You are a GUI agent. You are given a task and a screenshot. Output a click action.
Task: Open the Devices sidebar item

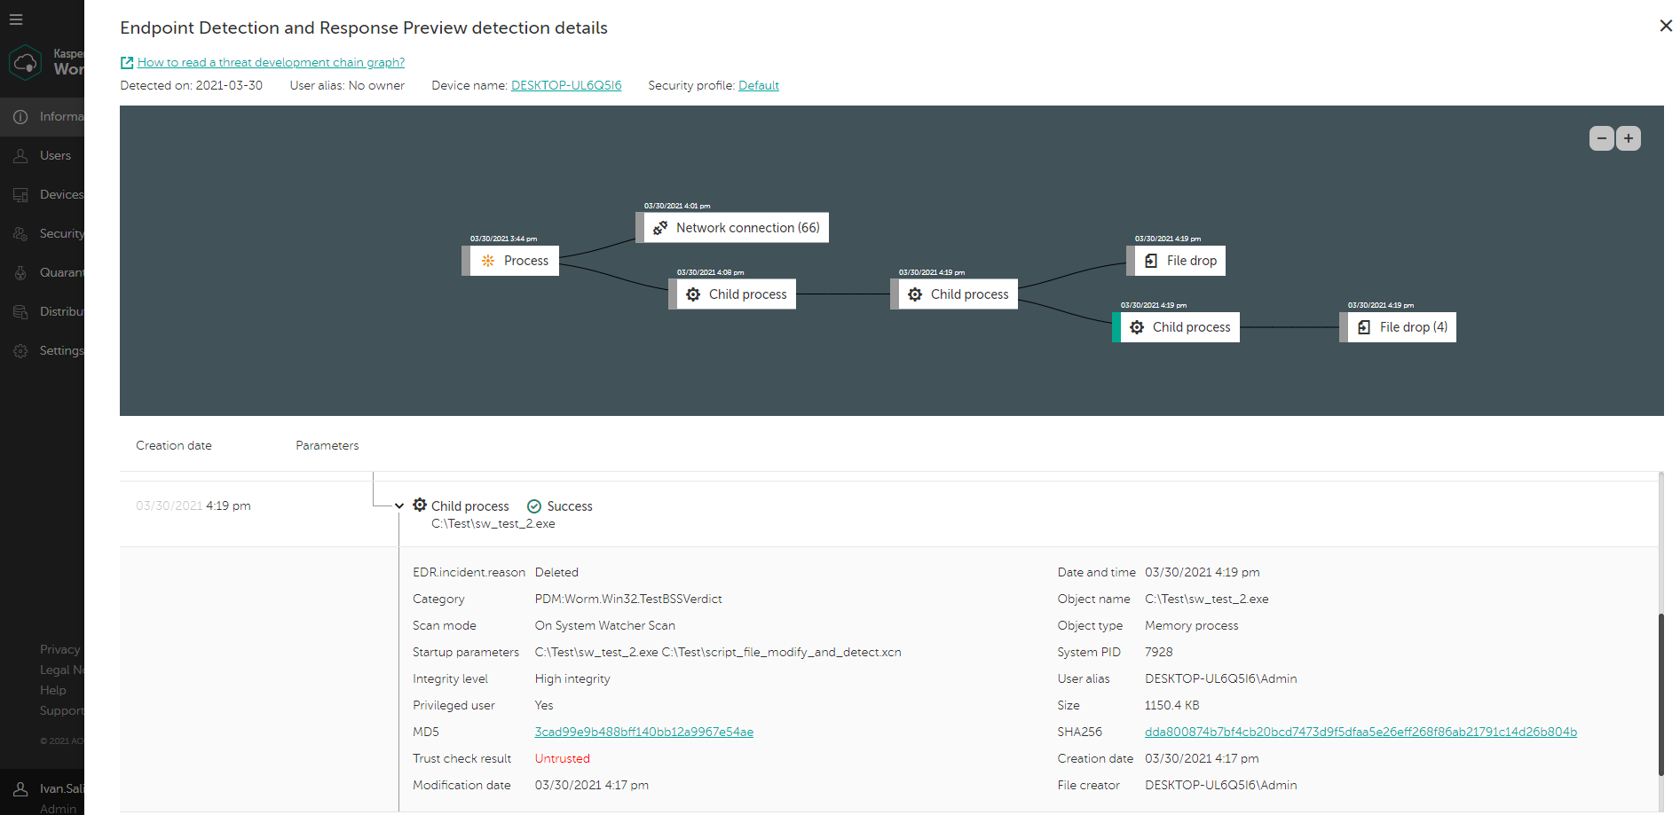point(60,195)
